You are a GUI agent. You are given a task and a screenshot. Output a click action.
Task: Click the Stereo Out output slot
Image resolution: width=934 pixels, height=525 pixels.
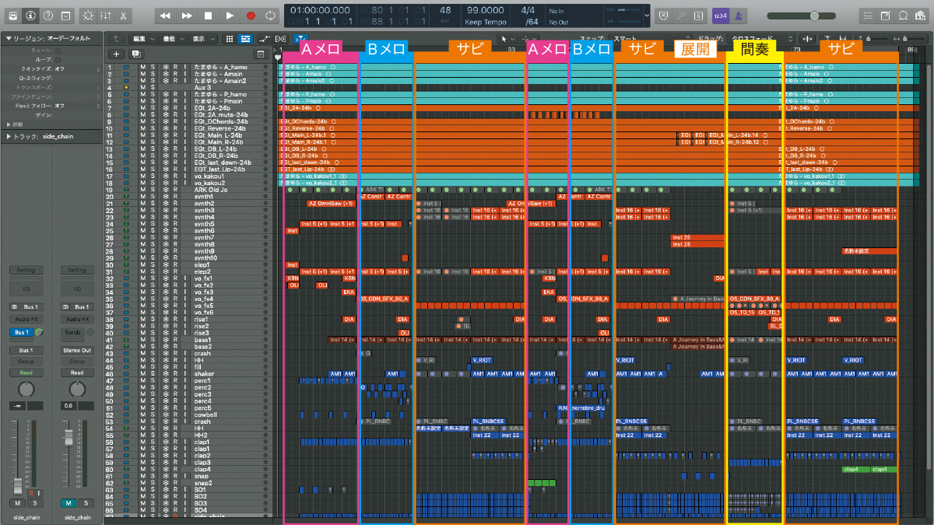pos(76,351)
